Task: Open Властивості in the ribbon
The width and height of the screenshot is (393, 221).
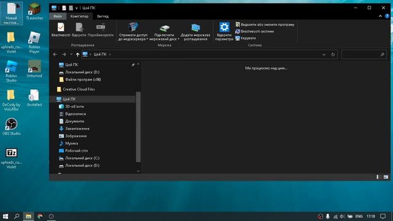Action: 61,30
